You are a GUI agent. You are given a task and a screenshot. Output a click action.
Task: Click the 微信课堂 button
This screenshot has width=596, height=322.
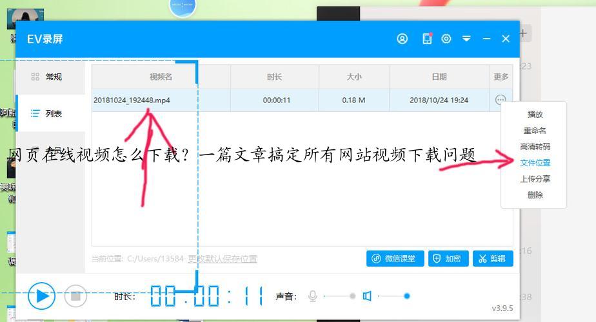[395, 259]
